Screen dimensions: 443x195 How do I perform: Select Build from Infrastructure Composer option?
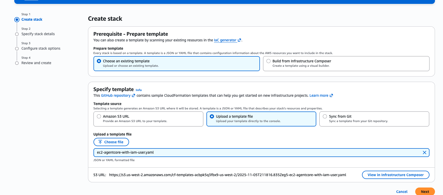269,61
